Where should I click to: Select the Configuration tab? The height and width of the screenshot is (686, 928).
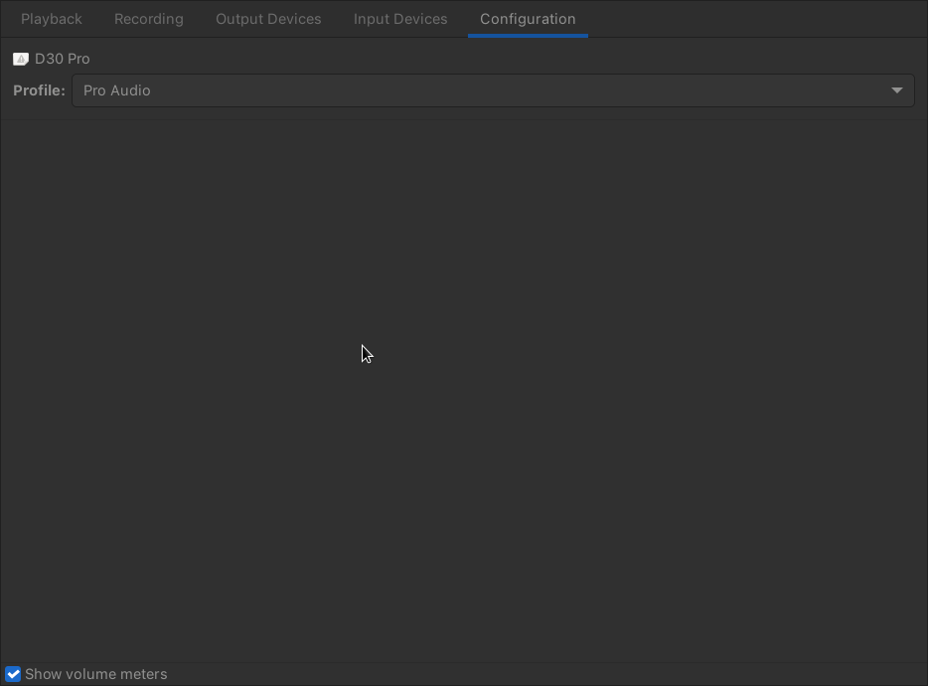coord(528,18)
